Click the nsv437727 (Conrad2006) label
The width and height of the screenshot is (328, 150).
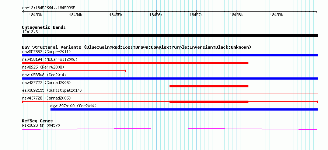[46, 83]
